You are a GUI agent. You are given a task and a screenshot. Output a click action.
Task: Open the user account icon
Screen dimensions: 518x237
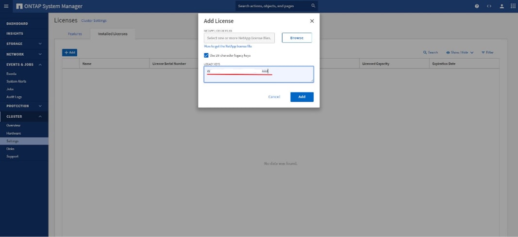click(x=501, y=6)
